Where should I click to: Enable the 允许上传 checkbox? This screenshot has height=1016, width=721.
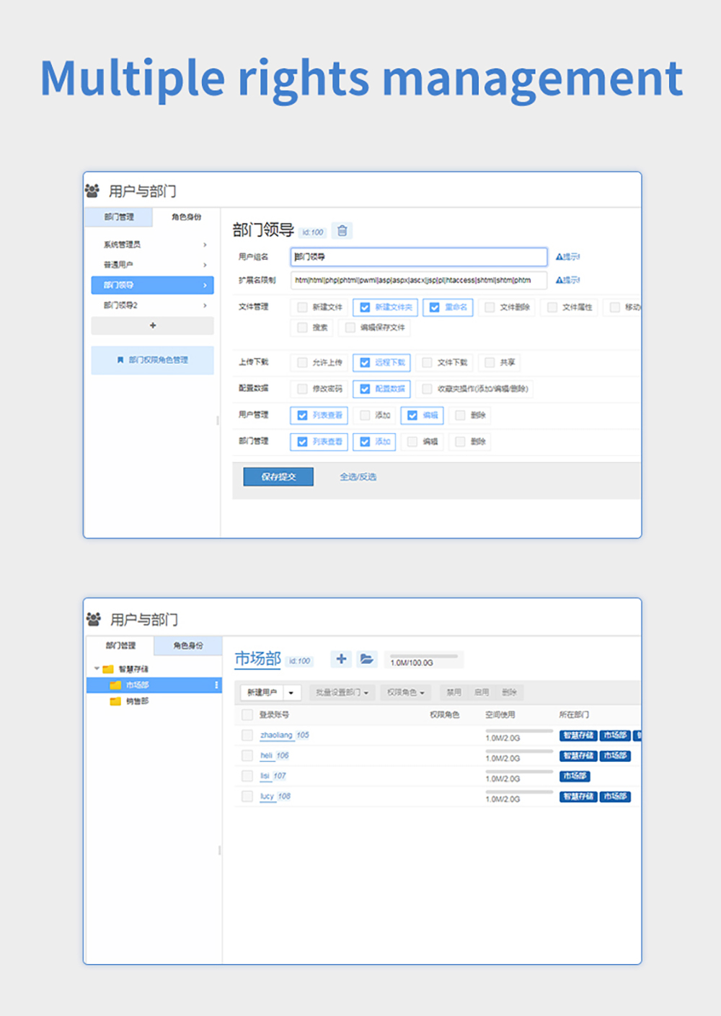303,362
